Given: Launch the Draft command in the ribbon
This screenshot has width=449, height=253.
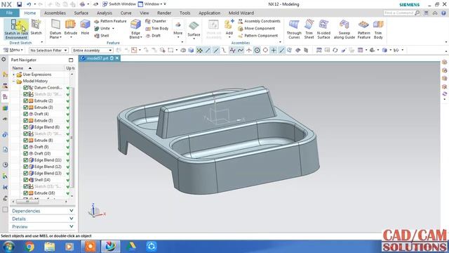Looking at the screenshot, I should tap(153, 36).
